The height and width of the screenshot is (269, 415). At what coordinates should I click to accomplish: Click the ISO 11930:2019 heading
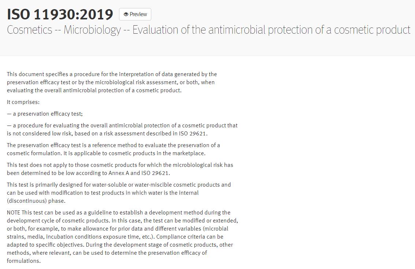60,14
